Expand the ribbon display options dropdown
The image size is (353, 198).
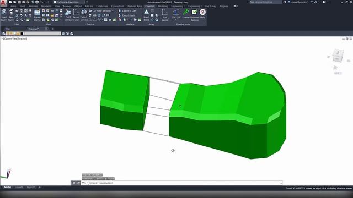[x=238, y=6]
